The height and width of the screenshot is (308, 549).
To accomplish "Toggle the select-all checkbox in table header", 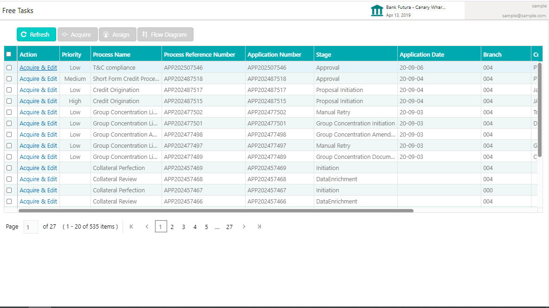I will (x=9, y=54).
